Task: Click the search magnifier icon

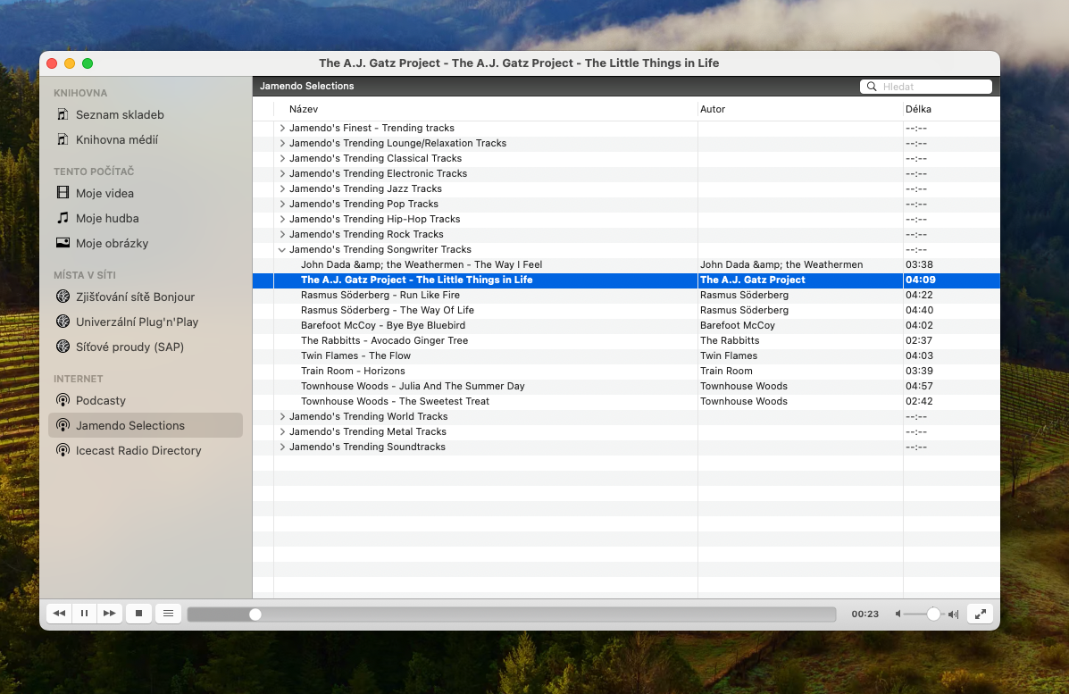Action: 872,87
